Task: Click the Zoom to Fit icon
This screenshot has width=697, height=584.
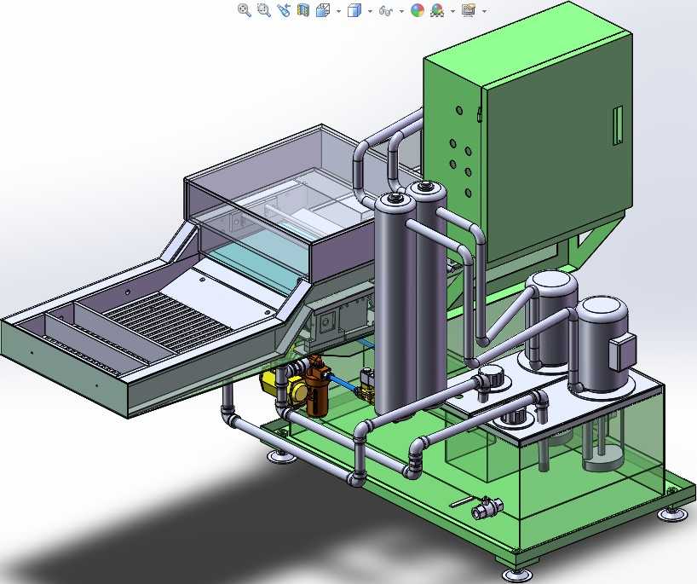Action: click(x=245, y=10)
